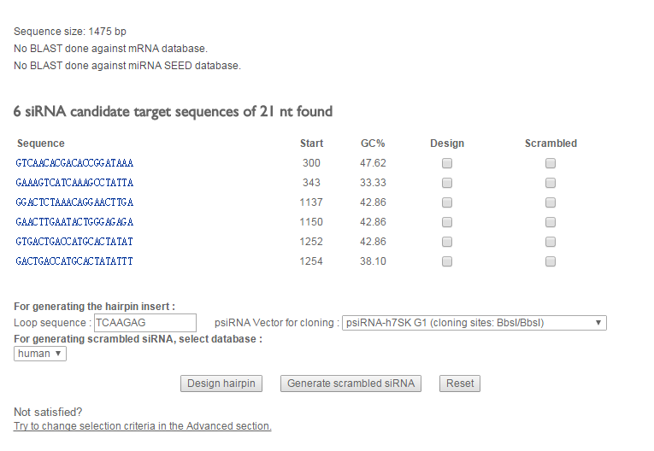Check Design box for GTCAACACGACACCGGATAAA sequence

(x=447, y=163)
